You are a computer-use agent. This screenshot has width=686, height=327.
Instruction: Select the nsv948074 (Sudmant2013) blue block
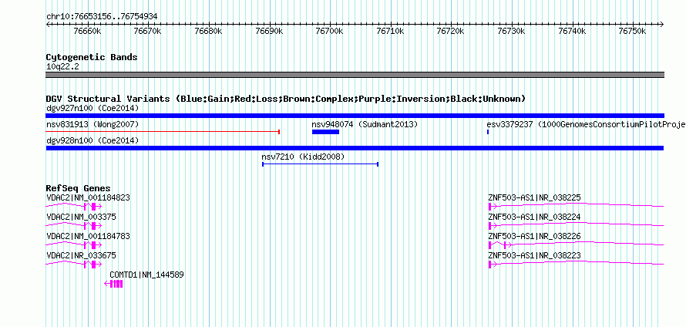point(325,132)
